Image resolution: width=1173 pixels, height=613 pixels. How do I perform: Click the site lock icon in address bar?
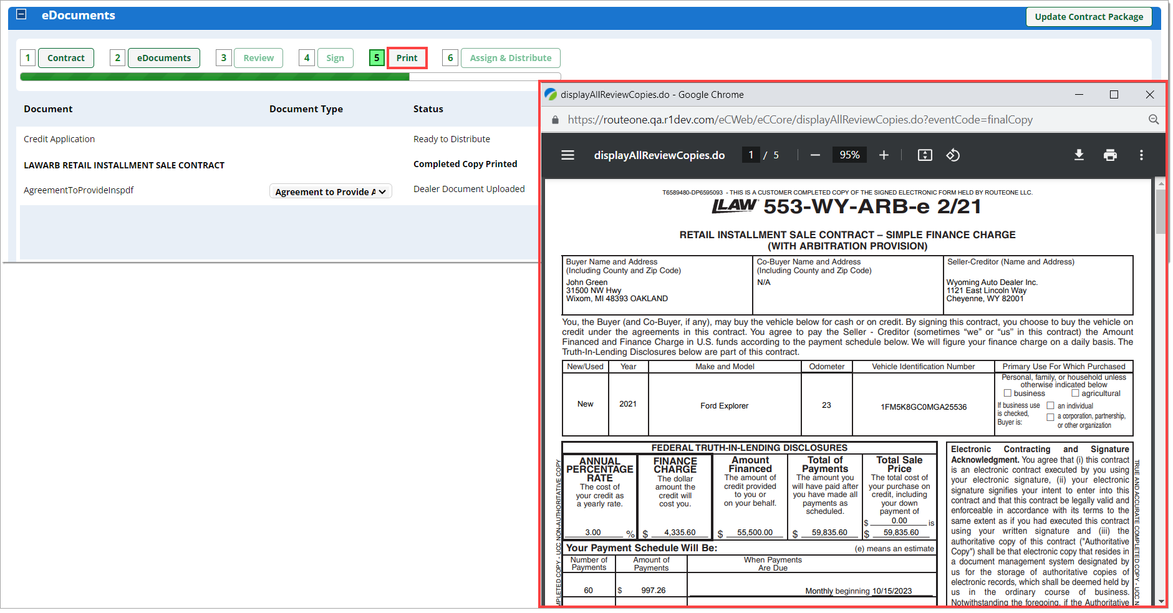click(x=555, y=120)
